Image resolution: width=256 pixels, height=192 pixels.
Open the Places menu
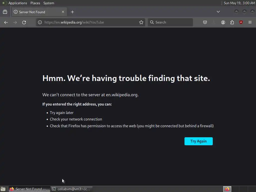tap(35, 3)
